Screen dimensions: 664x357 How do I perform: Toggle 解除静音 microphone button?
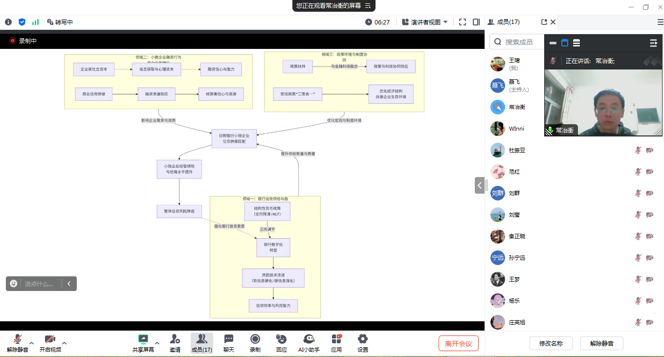coord(17,343)
